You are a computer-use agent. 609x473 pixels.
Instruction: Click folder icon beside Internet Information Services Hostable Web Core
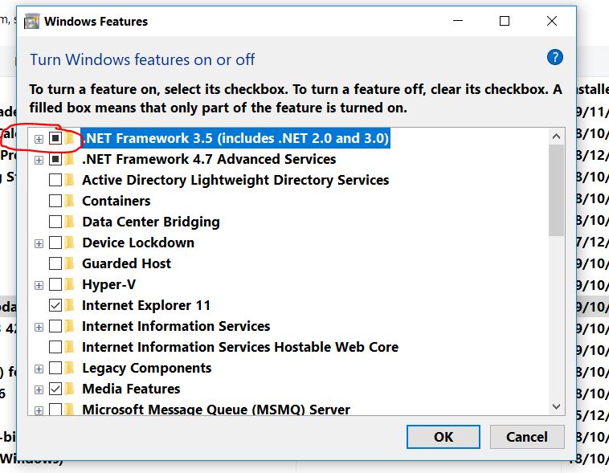coord(70,347)
